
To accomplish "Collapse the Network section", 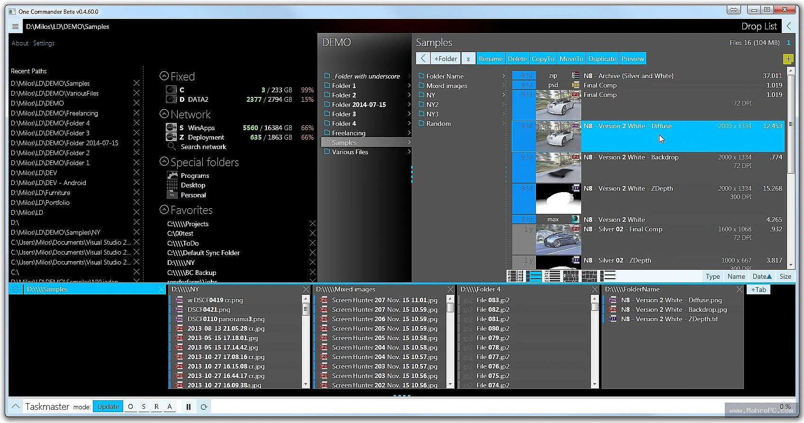I will point(164,114).
